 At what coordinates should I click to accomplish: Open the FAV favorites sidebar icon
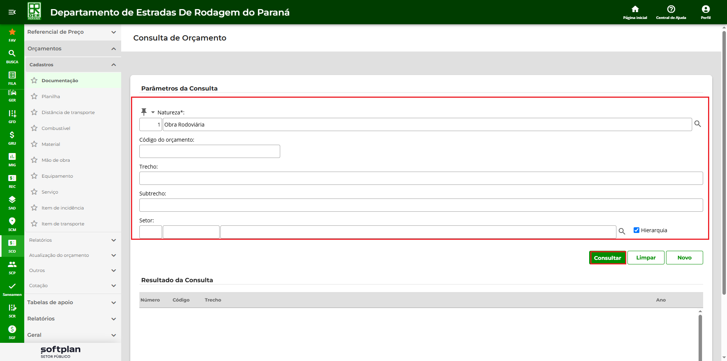(x=12, y=34)
